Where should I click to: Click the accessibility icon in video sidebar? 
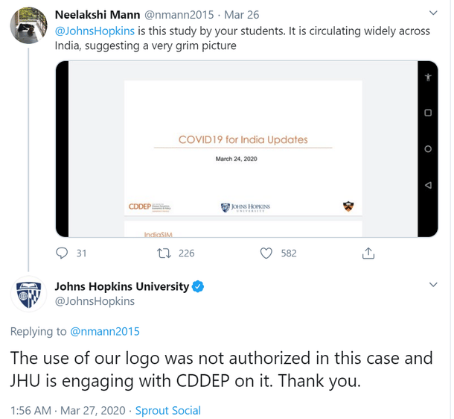click(x=427, y=78)
